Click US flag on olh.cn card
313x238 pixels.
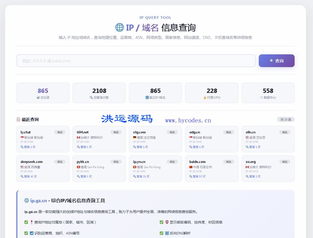(247, 138)
